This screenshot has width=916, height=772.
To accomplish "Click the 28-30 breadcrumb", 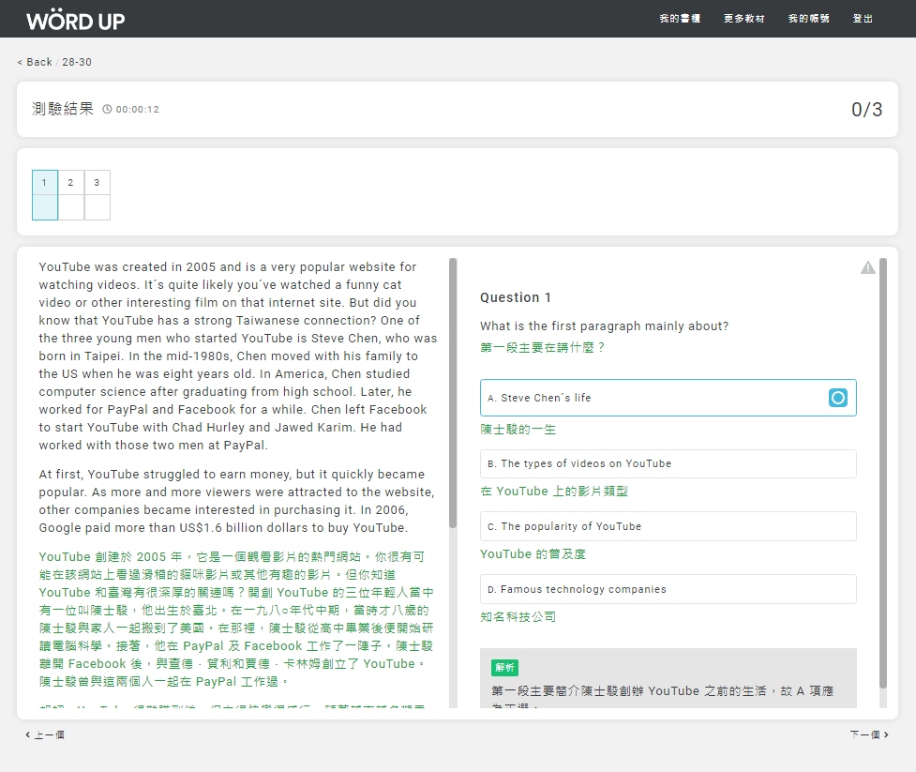I will click(77, 62).
